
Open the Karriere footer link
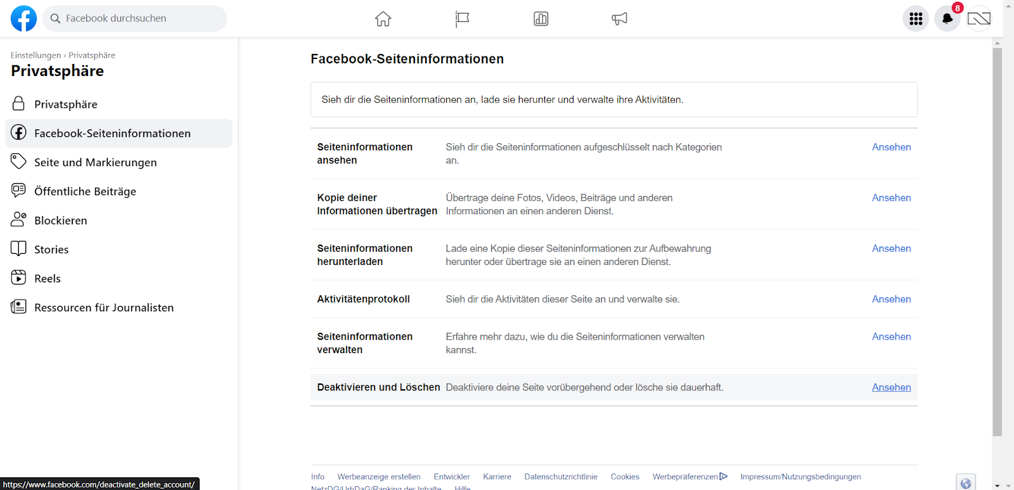[x=497, y=477]
